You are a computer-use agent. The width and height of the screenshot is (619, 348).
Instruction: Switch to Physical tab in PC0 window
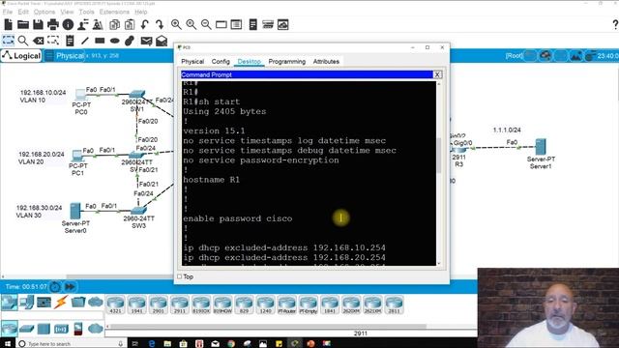tap(192, 62)
